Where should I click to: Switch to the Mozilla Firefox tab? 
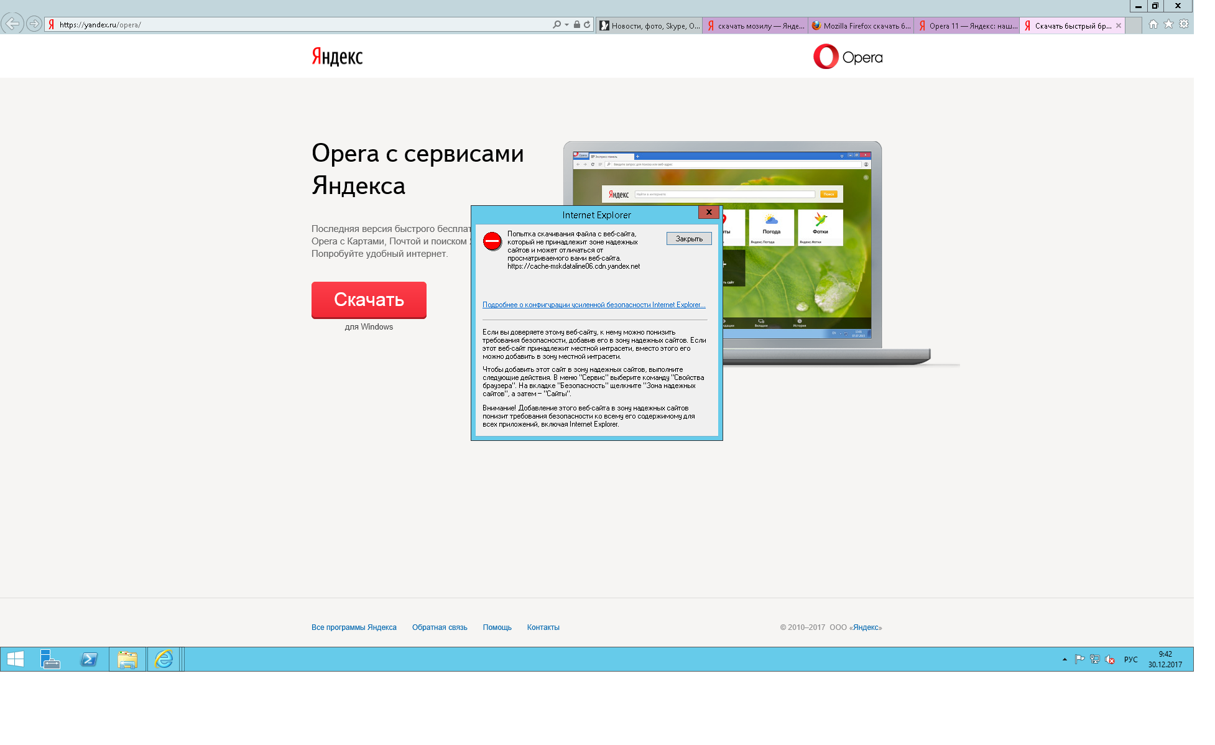(861, 25)
